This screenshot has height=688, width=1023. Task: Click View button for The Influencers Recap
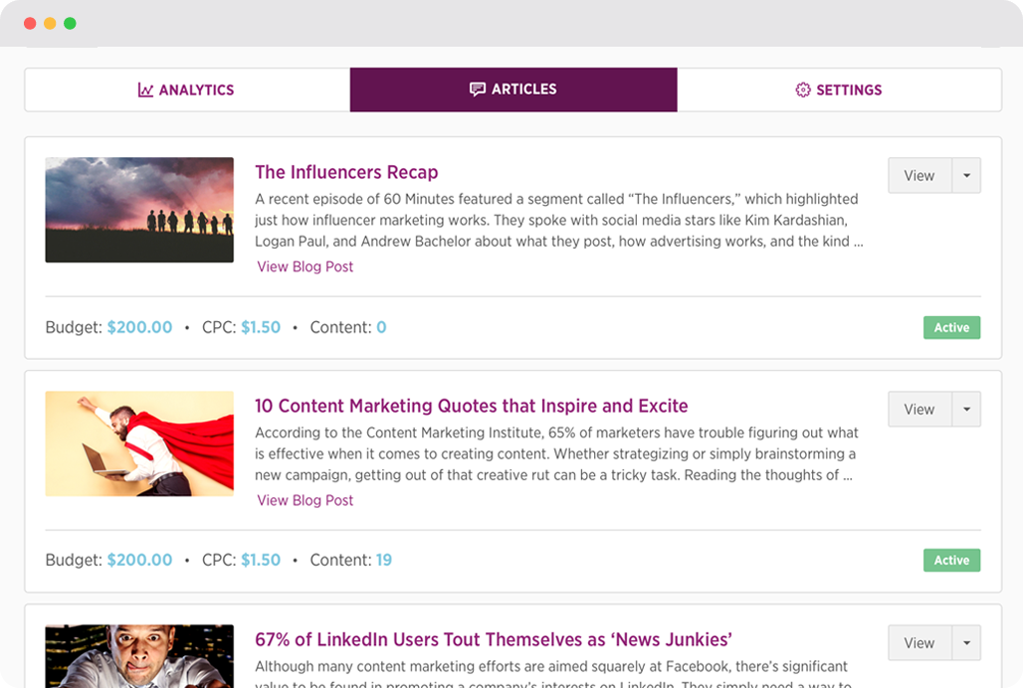(920, 175)
